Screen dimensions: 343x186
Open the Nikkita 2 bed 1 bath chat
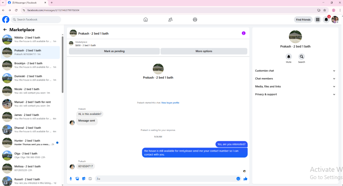pos(30,39)
